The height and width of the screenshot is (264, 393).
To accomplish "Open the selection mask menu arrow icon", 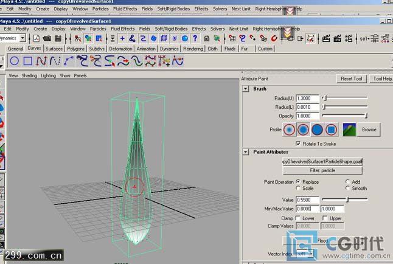I will [x=113, y=38].
